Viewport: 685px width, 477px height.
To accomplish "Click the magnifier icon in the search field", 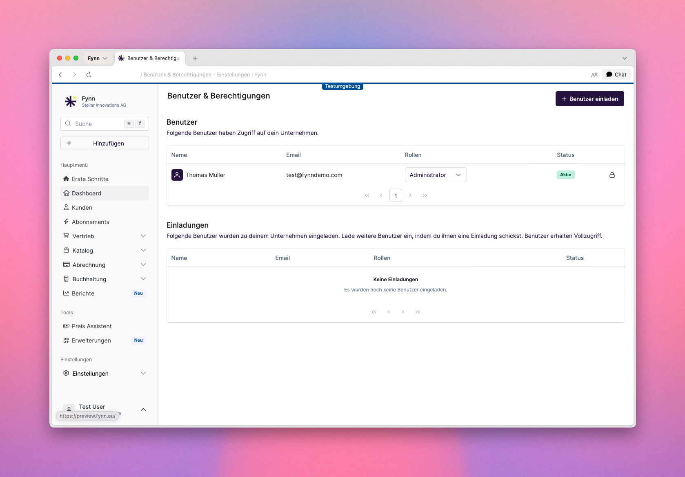I will pos(68,123).
